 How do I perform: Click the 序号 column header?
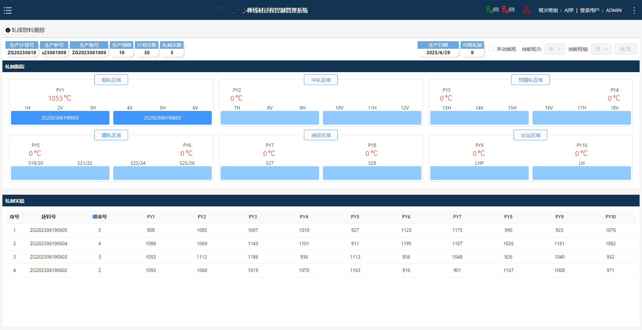[14, 217]
